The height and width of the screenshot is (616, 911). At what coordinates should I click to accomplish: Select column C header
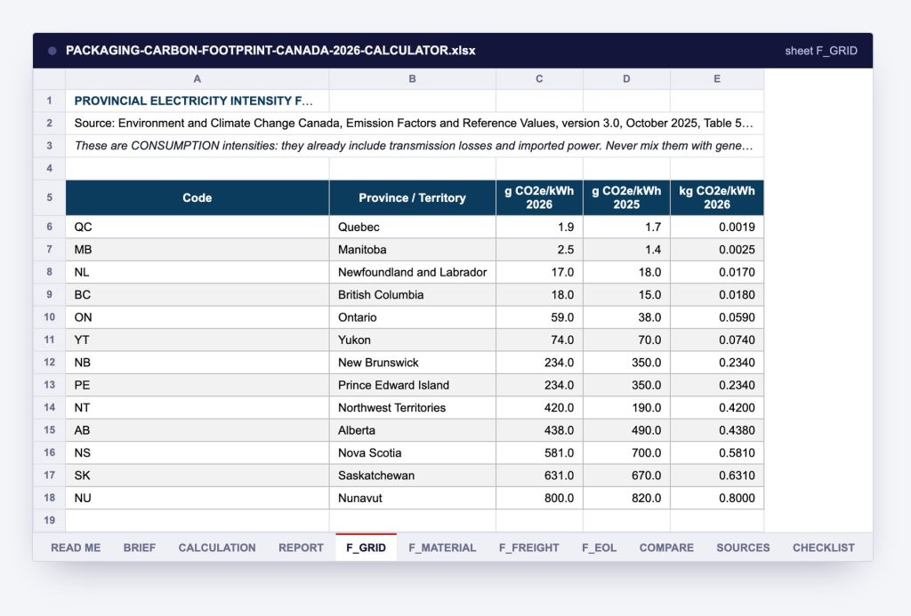pyautogui.click(x=539, y=79)
